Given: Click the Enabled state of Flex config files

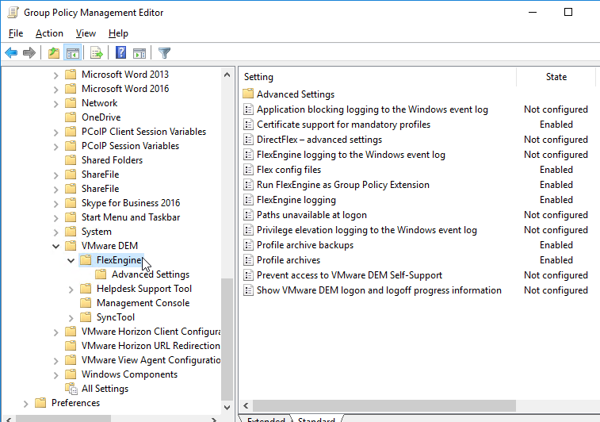Looking at the screenshot, I should pyautogui.click(x=556, y=170).
